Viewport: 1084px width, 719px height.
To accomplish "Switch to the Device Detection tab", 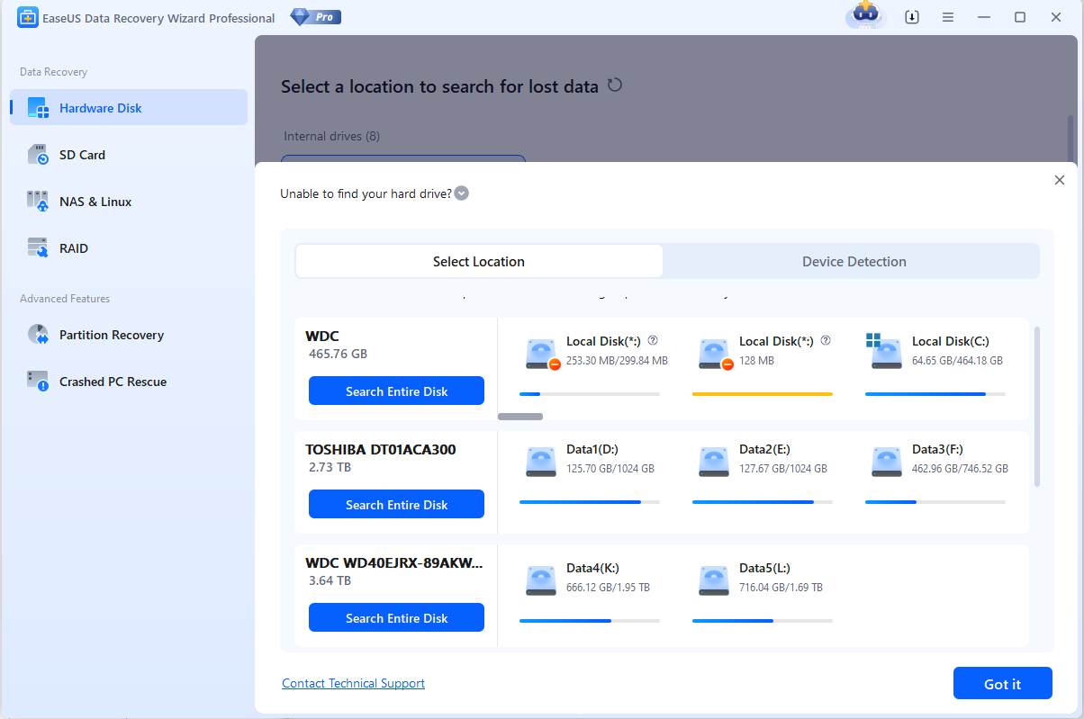I will (854, 262).
